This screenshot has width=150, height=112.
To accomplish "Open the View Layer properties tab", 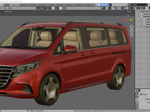I will click(137, 107).
